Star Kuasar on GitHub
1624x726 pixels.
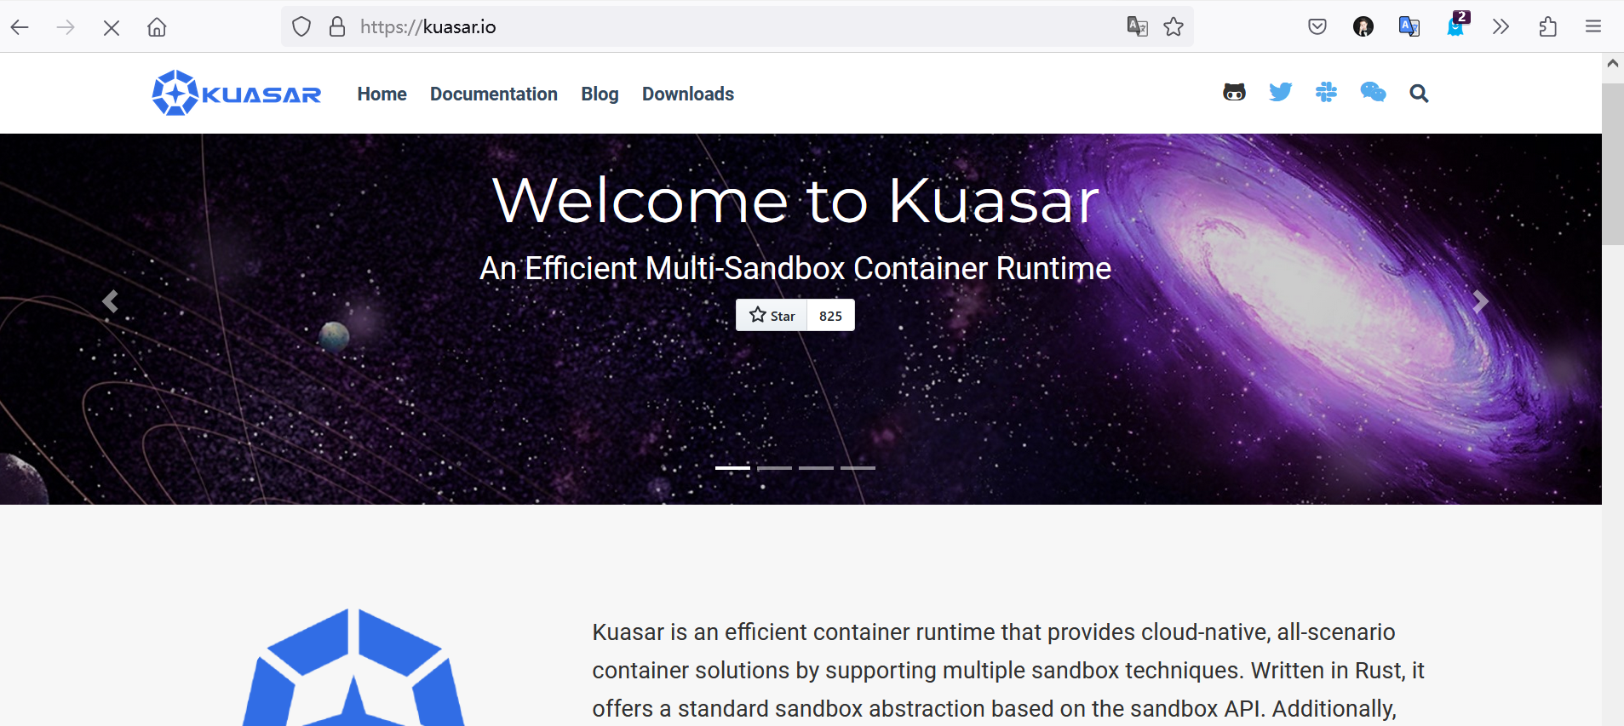(x=772, y=315)
